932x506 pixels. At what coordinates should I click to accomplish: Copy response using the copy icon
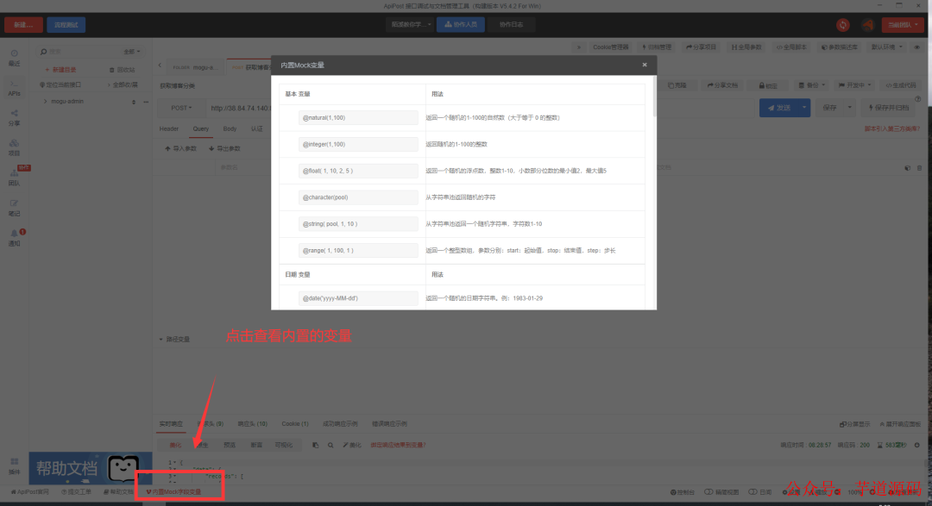[x=316, y=445]
